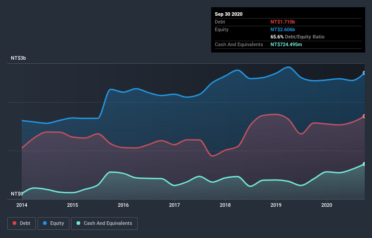
Task: Toggle the Debt legend button
Action: 21,224
